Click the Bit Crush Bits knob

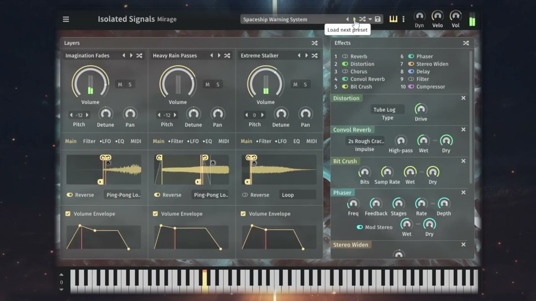(365, 172)
